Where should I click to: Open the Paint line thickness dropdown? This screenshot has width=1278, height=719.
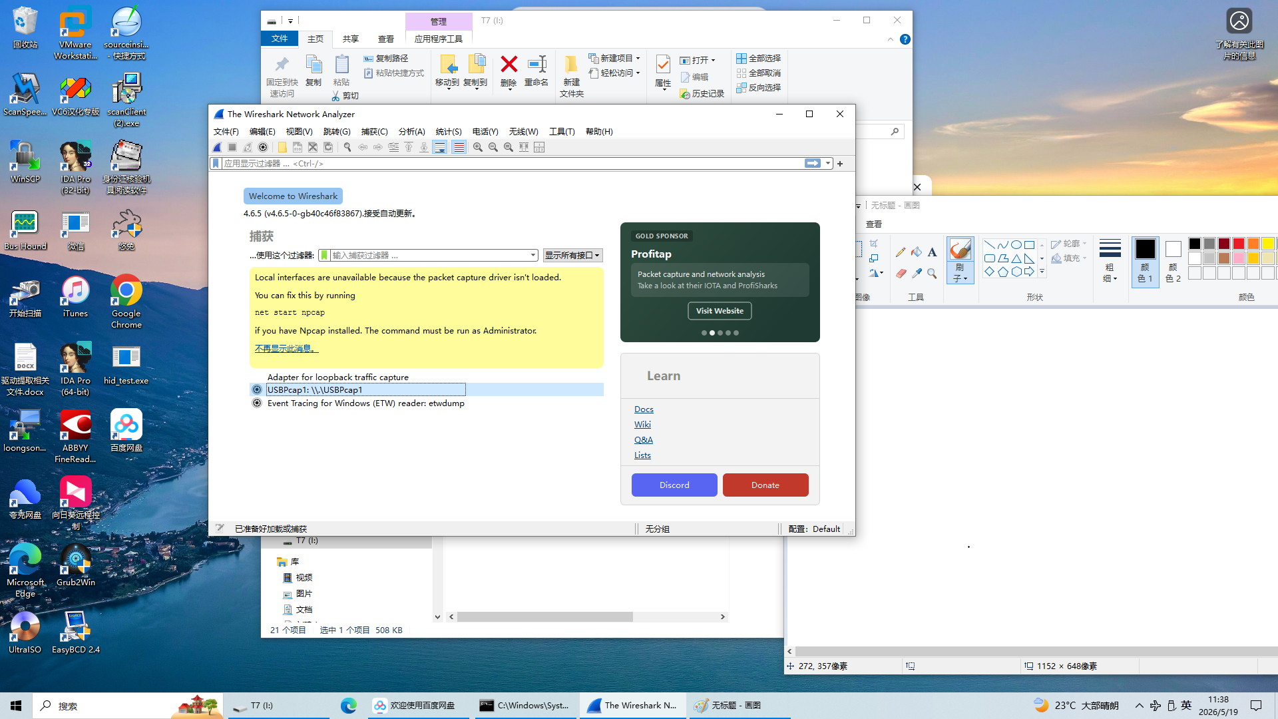coord(1110,261)
